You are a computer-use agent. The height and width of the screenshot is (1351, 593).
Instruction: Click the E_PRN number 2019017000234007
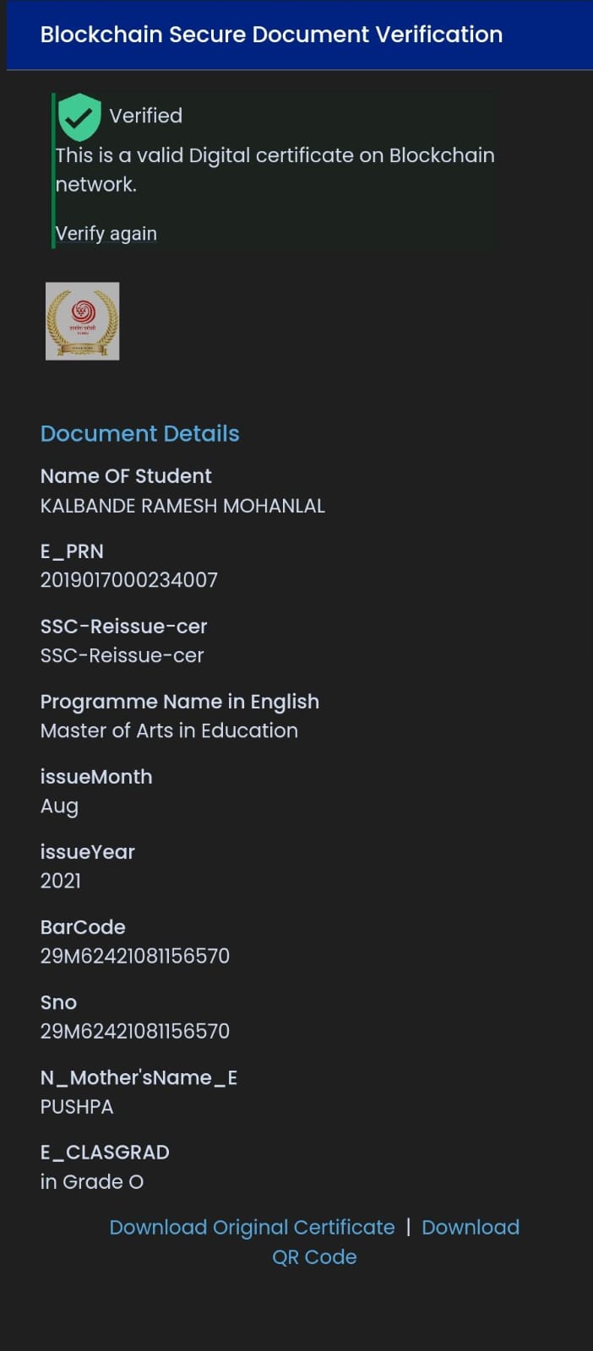(129, 580)
